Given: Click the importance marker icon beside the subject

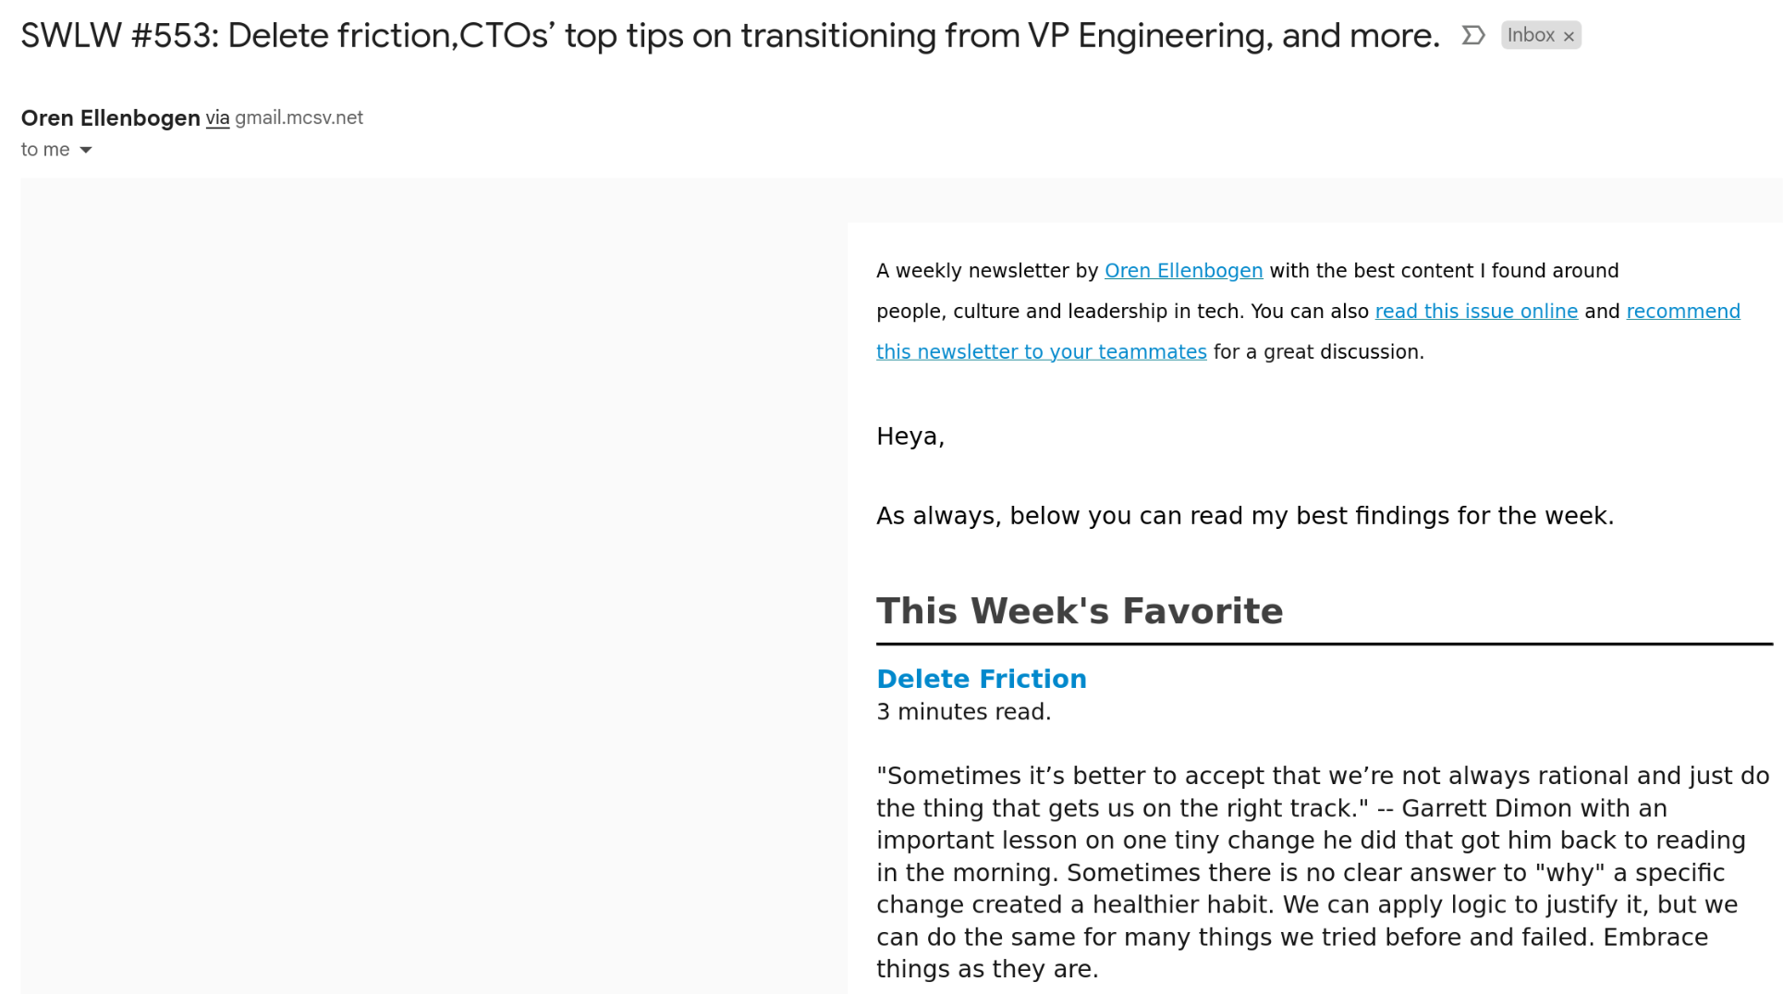Looking at the screenshot, I should (1472, 35).
